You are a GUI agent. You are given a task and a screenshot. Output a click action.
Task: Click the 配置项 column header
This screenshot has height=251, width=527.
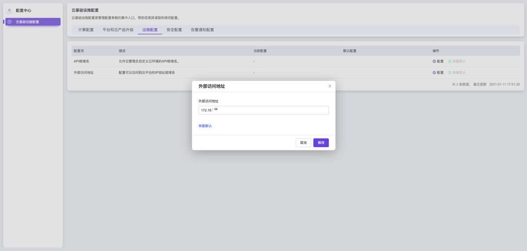coord(79,51)
